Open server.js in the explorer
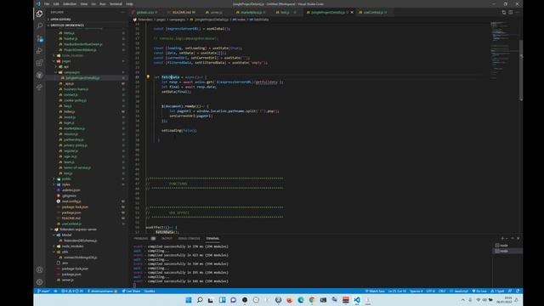The height and width of the screenshot is (306, 544). point(67,280)
